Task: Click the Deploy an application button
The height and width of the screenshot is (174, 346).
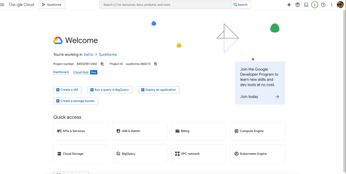Action: 159,90
